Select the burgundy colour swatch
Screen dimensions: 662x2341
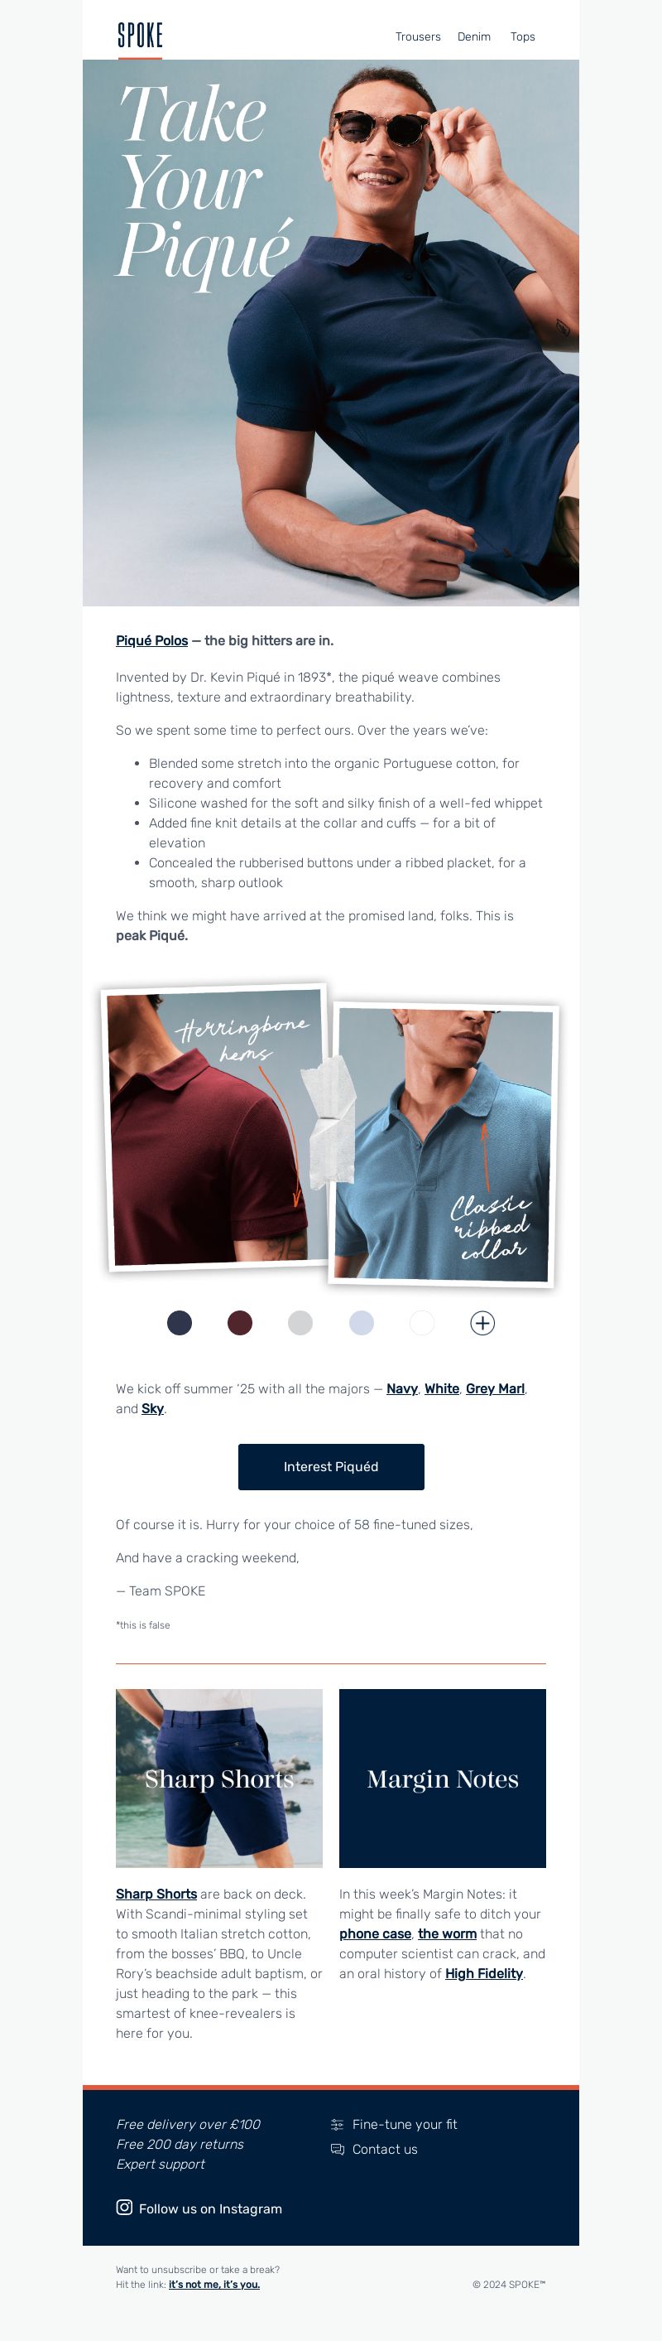240,1323
